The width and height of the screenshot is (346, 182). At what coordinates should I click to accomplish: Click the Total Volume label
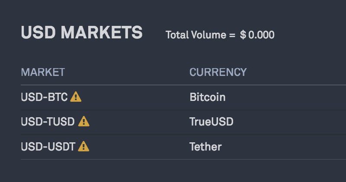click(x=196, y=35)
